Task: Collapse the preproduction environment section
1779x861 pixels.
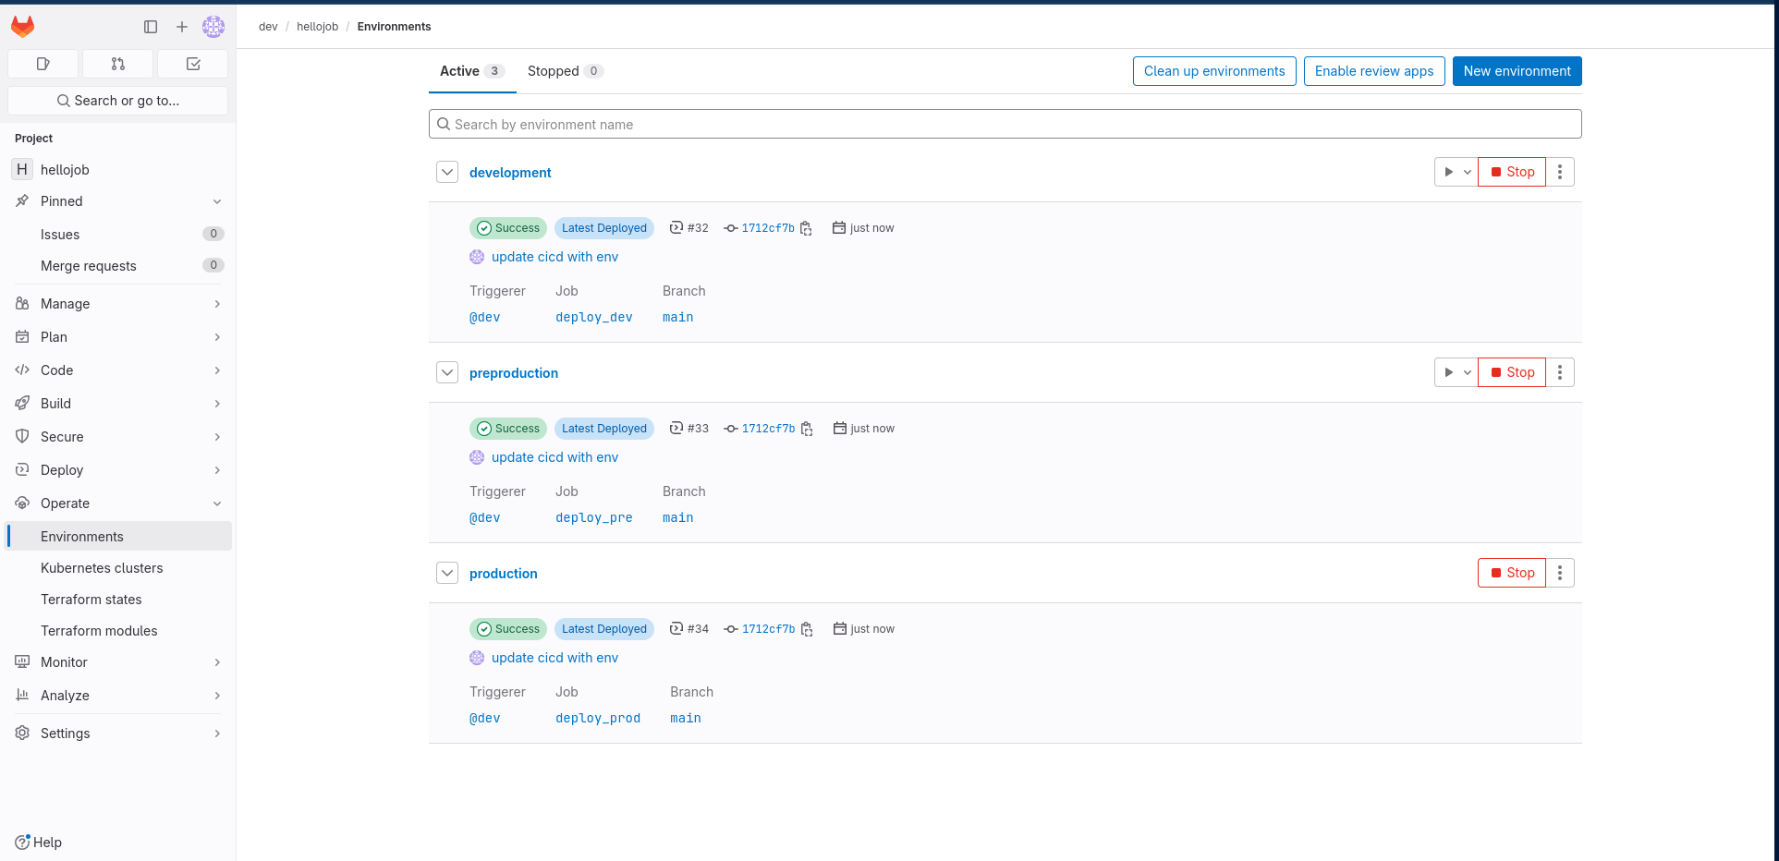Action: pos(447,372)
